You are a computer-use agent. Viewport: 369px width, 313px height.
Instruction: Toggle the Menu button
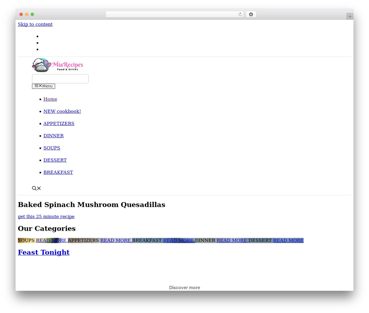[x=44, y=86]
